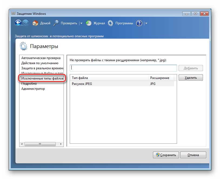Viewport: 220px width, 179px height.
Task: Select Автоматическая проверка in settings list
Action: (x=41, y=58)
